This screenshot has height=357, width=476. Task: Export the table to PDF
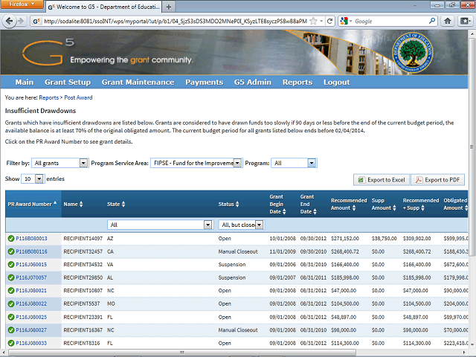coord(437,180)
